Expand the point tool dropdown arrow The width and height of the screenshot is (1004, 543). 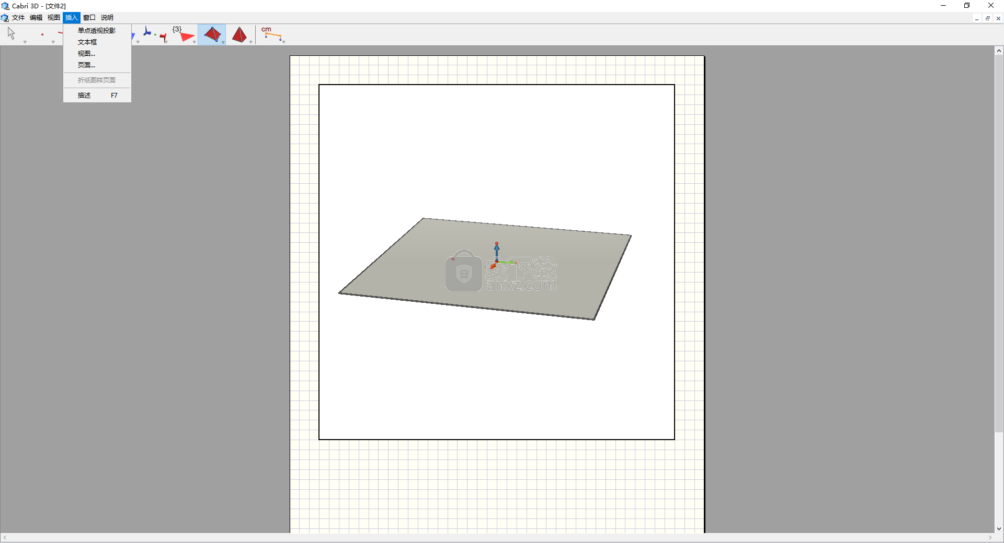tap(53, 42)
